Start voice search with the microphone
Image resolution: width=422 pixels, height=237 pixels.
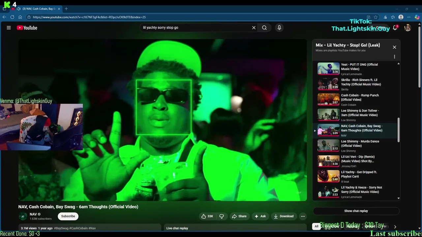[279, 28]
